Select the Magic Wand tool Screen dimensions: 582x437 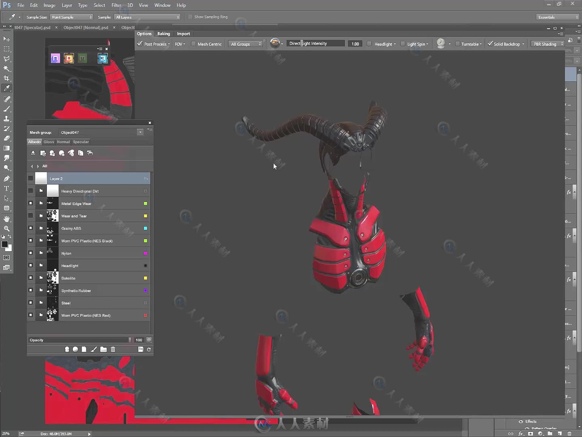click(x=6, y=69)
